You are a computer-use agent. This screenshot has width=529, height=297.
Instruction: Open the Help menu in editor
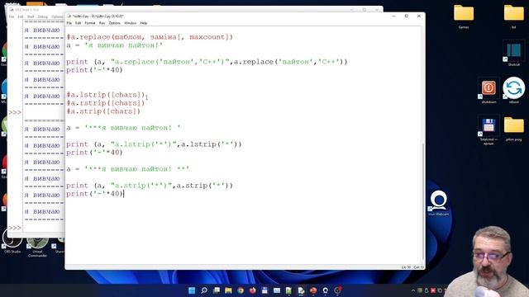(143, 23)
